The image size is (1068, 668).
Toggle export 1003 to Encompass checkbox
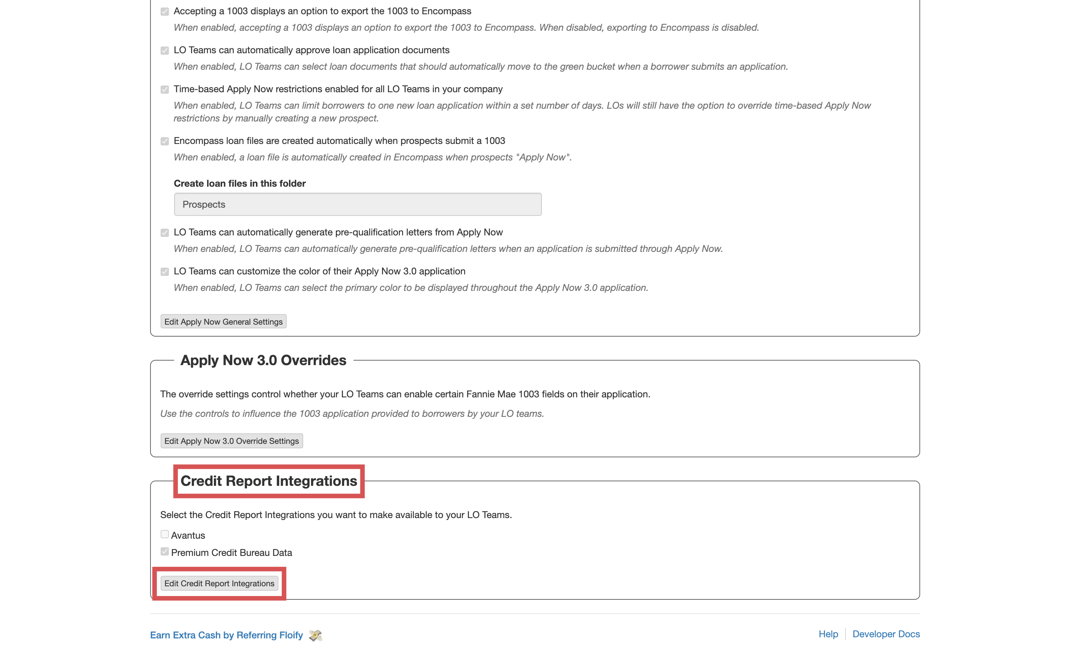click(x=164, y=12)
